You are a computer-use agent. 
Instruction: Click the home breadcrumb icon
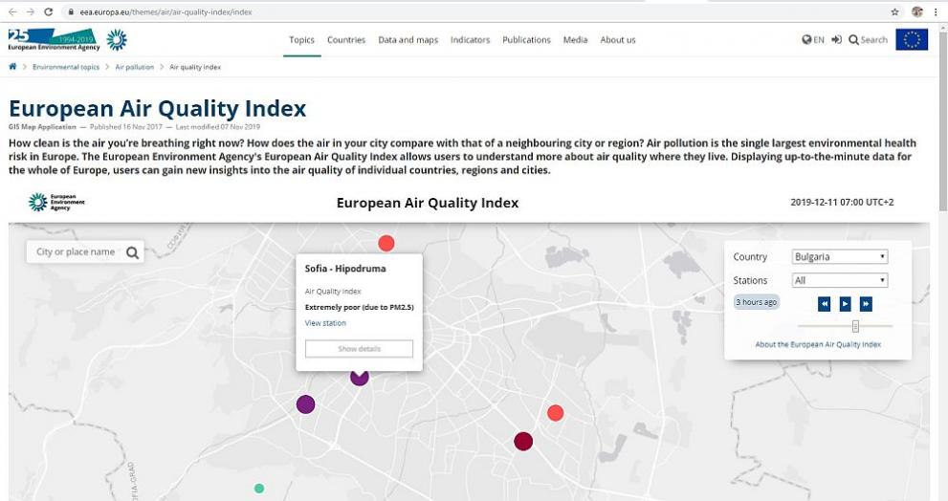(12, 67)
